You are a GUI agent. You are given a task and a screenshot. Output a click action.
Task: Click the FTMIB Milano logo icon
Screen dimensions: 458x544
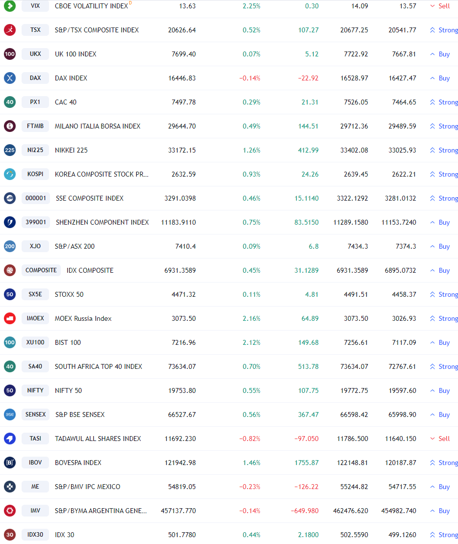coord(10,126)
